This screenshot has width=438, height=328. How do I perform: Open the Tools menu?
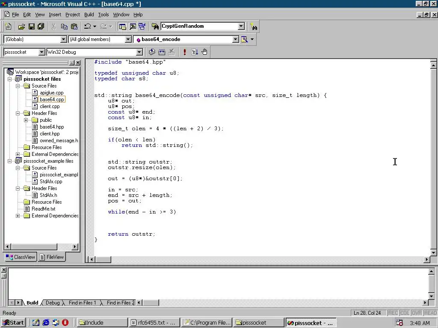[104, 15]
